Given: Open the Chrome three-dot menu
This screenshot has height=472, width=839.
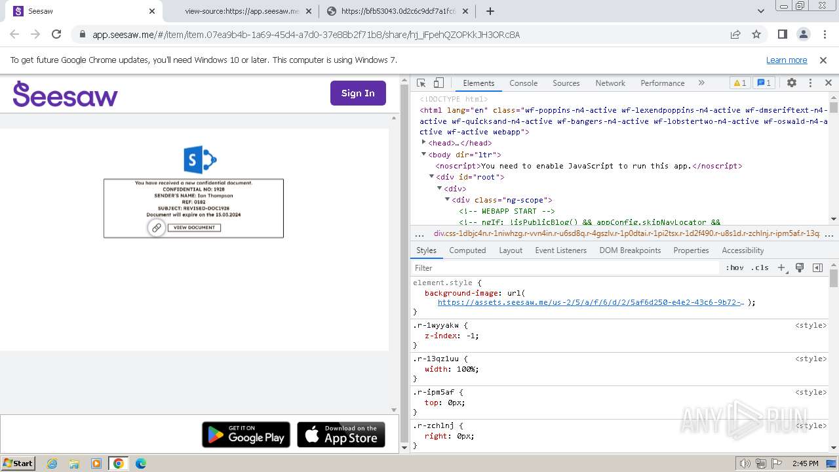Looking at the screenshot, I should point(824,34).
